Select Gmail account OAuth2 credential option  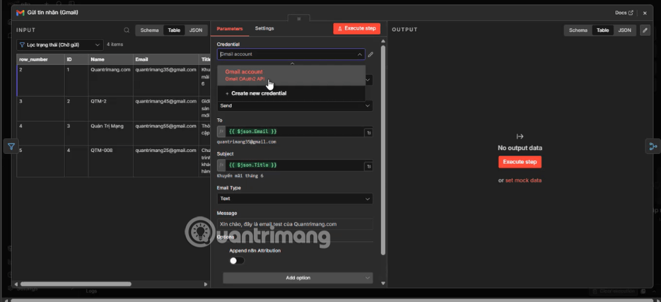click(292, 75)
